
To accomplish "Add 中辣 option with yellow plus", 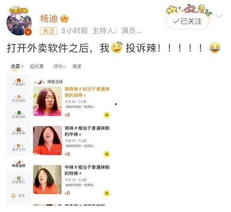I will pyautogui.click(x=107, y=193).
